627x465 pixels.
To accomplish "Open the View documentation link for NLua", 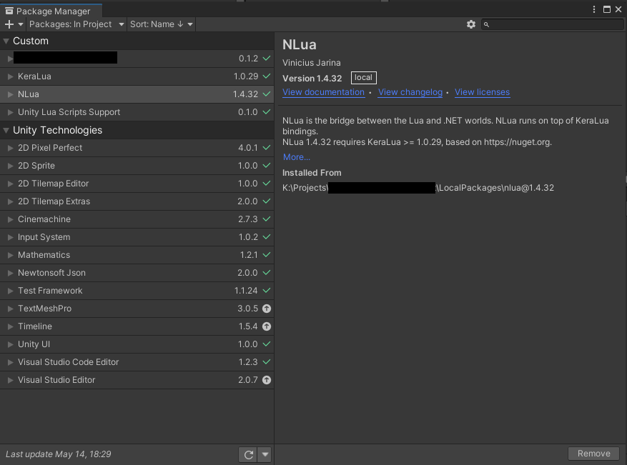I will 323,92.
